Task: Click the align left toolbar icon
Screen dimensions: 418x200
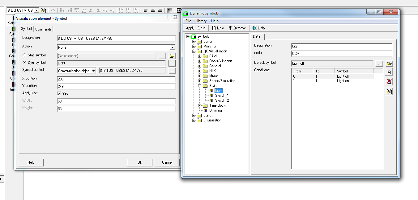Action: (145, 10)
